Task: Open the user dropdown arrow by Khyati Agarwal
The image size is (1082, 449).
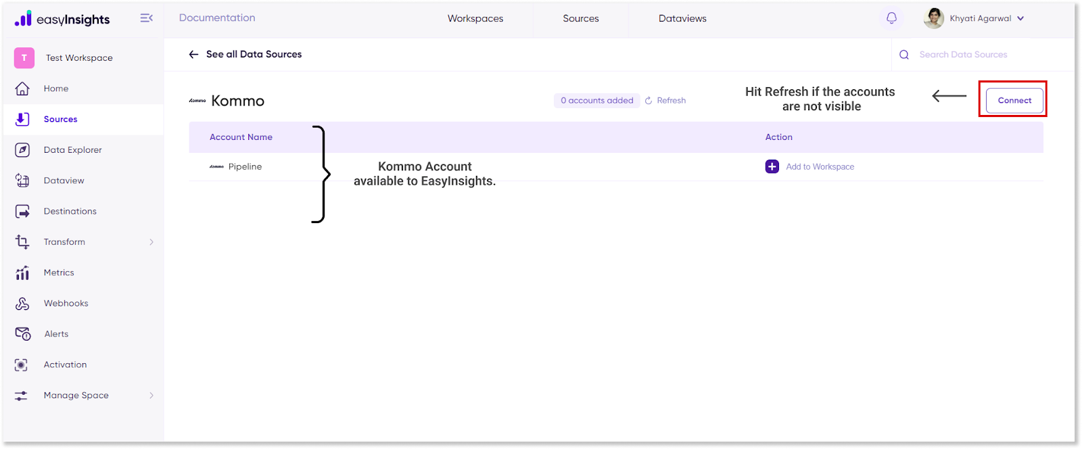Action: click(x=1020, y=18)
